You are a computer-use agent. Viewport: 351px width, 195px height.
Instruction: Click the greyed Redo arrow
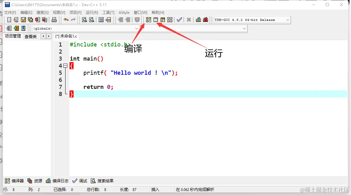73,20
